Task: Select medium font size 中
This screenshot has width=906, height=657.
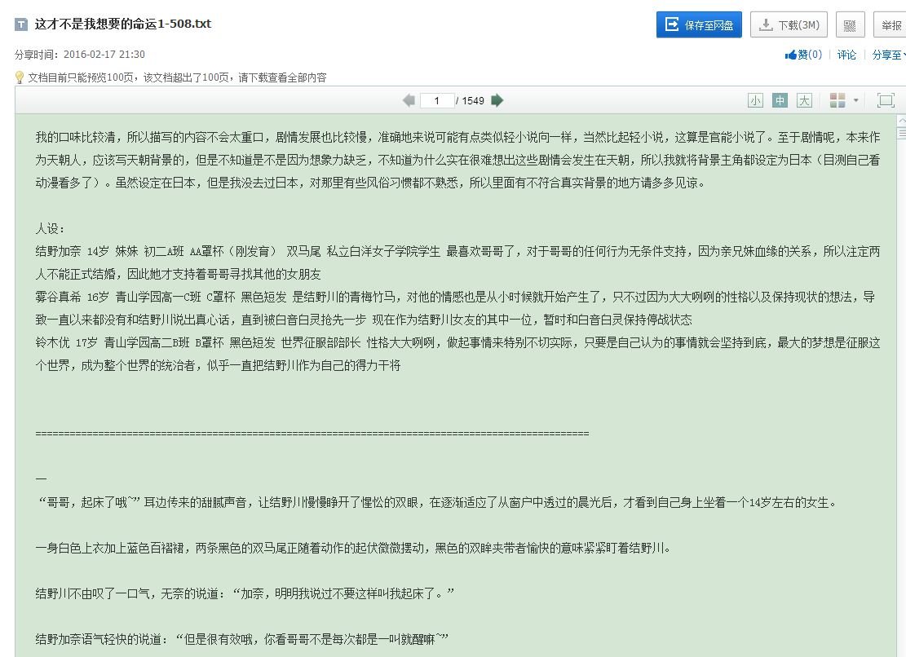Action: pos(779,100)
